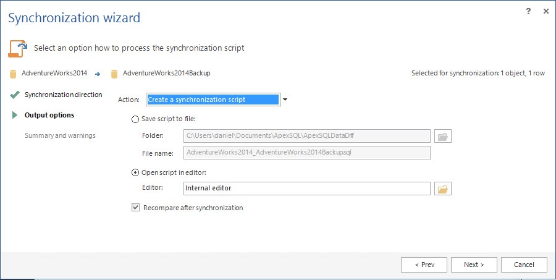This screenshot has width=556, height=280.
Task: Go back with the Prev button
Action: (x=424, y=265)
